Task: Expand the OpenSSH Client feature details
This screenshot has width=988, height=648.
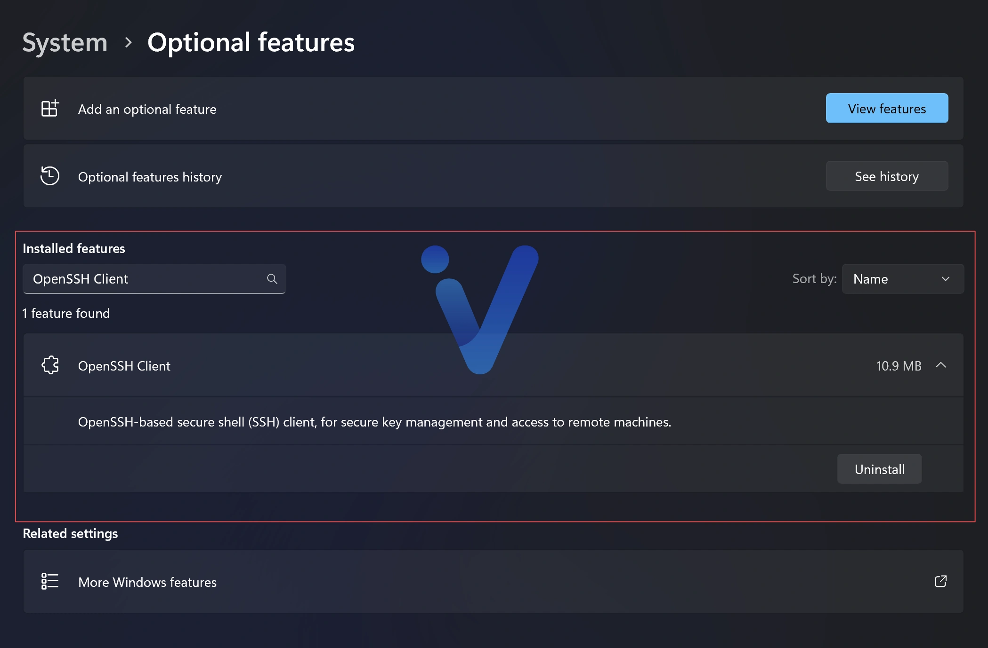Action: pyautogui.click(x=941, y=364)
